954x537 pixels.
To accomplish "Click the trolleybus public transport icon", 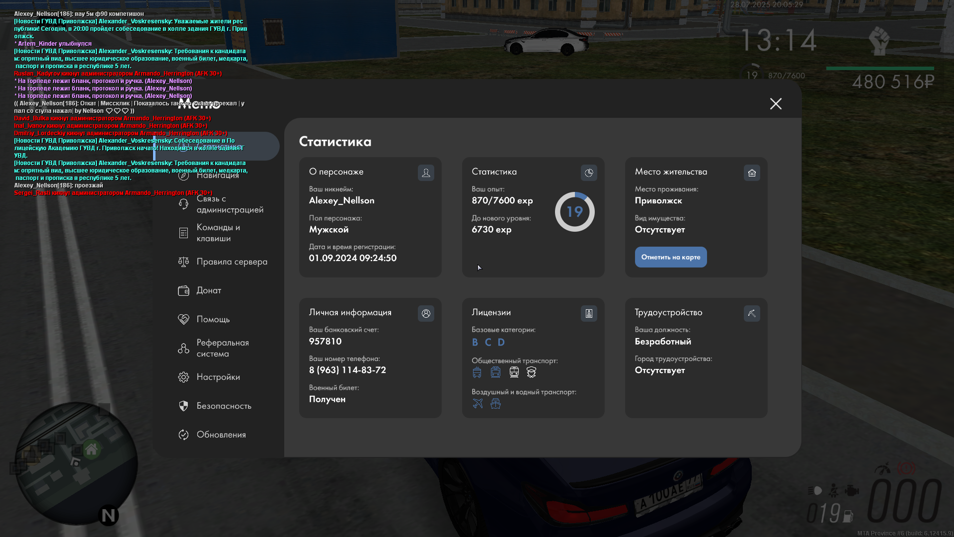I will [x=495, y=372].
